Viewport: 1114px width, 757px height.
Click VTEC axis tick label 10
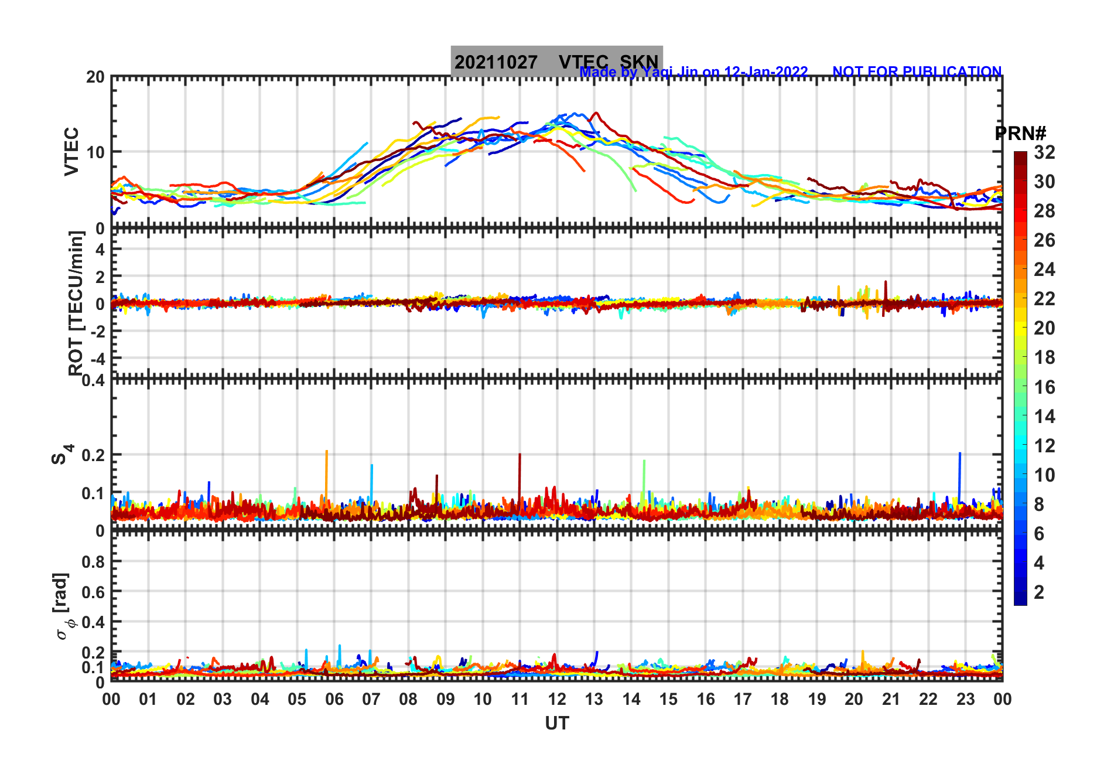(x=96, y=152)
